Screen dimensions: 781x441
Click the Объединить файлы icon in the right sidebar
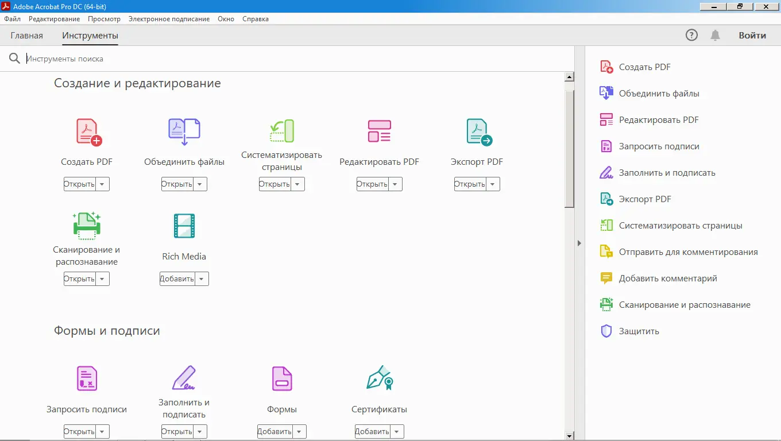point(606,94)
